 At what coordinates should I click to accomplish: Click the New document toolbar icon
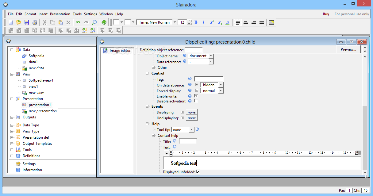[11, 22]
